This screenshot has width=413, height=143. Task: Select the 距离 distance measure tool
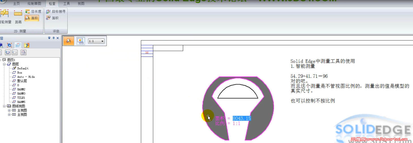coord(18,16)
